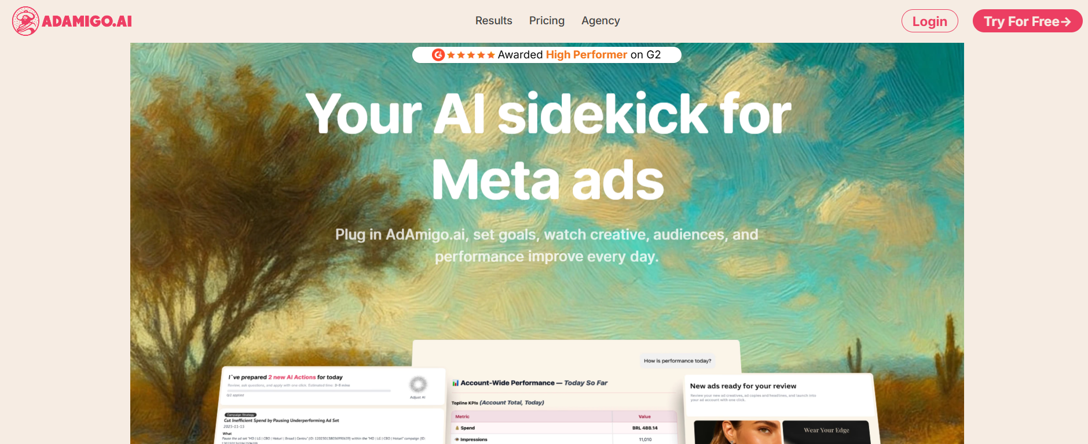Click the Campaign Strategy tag badge

pyautogui.click(x=240, y=415)
